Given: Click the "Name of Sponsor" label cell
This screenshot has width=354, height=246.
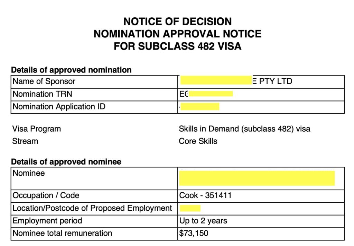Looking at the screenshot, I should click(44, 81).
